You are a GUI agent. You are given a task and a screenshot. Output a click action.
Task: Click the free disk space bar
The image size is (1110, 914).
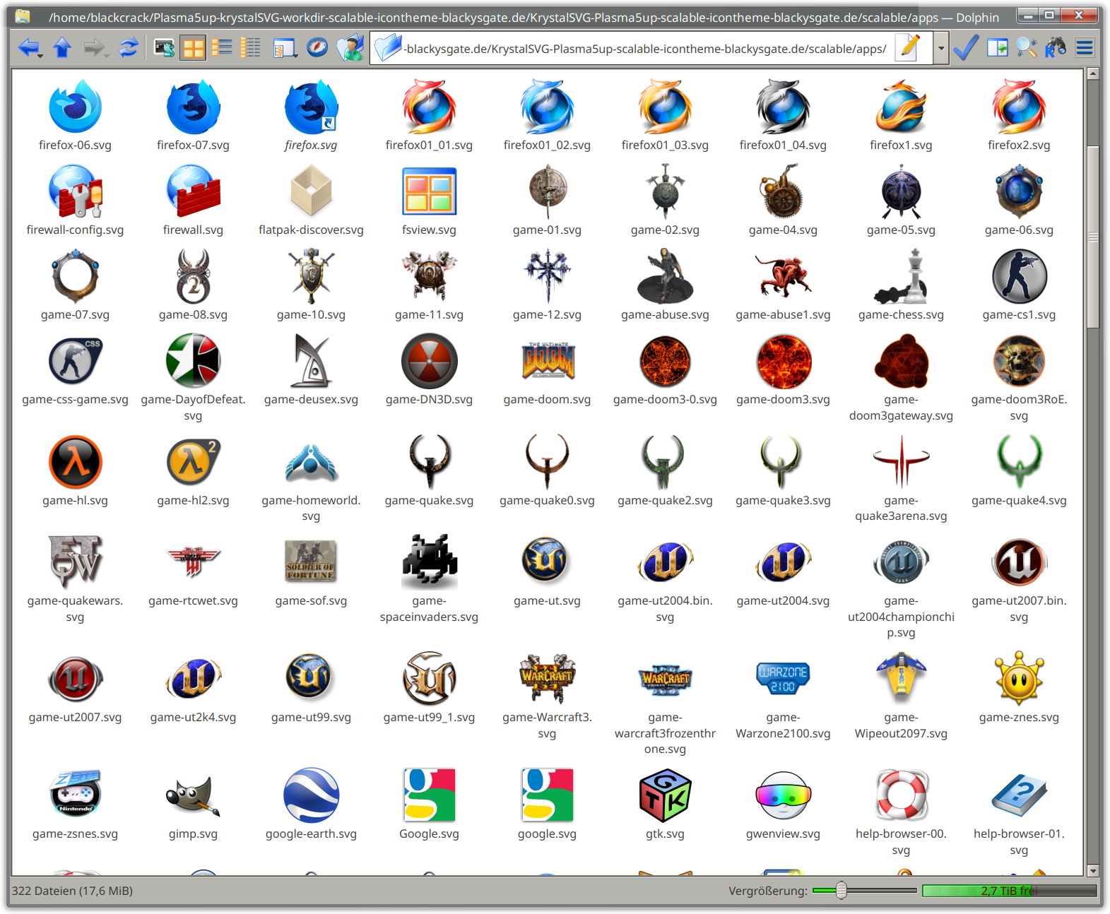pyautogui.click(x=1010, y=891)
